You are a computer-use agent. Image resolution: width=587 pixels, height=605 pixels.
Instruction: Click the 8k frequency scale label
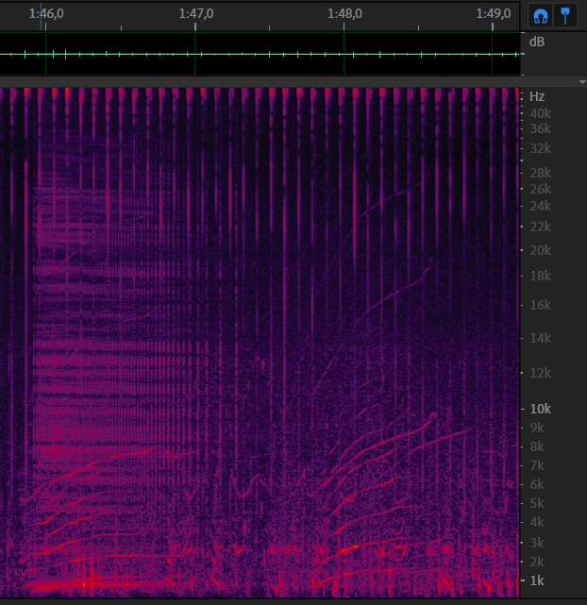pyautogui.click(x=537, y=446)
